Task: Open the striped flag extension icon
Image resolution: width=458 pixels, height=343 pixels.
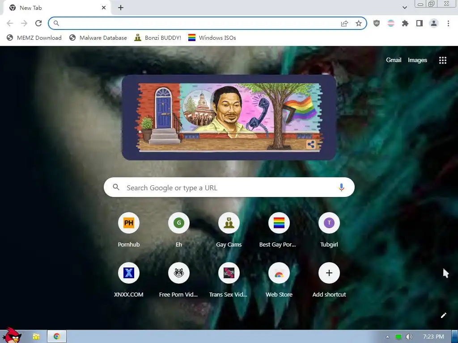Action: (x=391, y=23)
